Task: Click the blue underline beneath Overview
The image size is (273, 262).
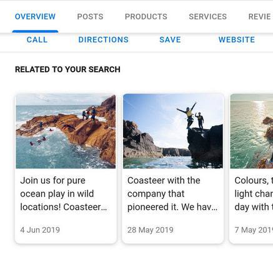Action: click(x=35, y=31)
